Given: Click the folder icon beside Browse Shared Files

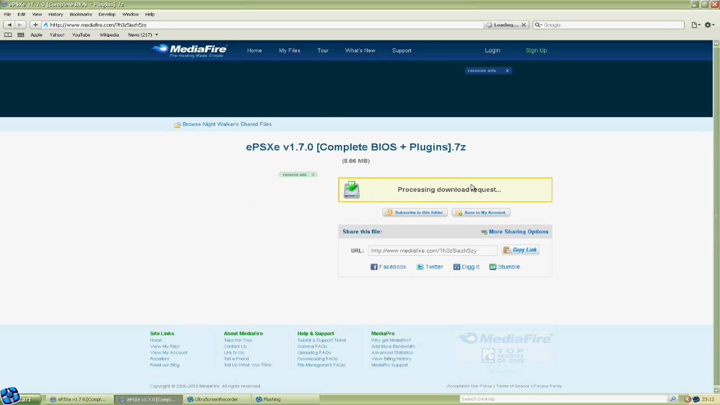Looking at the screenshot, I should [x=177, y=124].
